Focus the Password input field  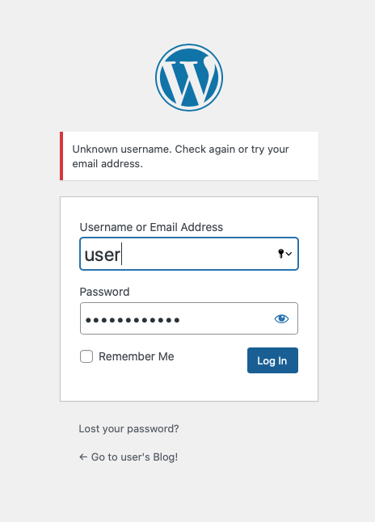(x=189, y=318)
